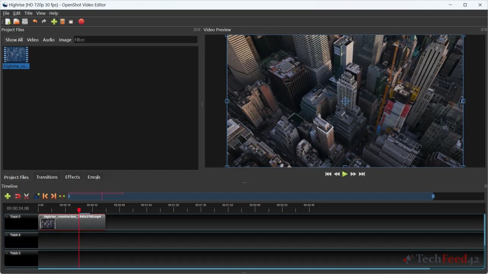
Task: Click the center crosshair handle in the video preview
Action: [345, 101]
